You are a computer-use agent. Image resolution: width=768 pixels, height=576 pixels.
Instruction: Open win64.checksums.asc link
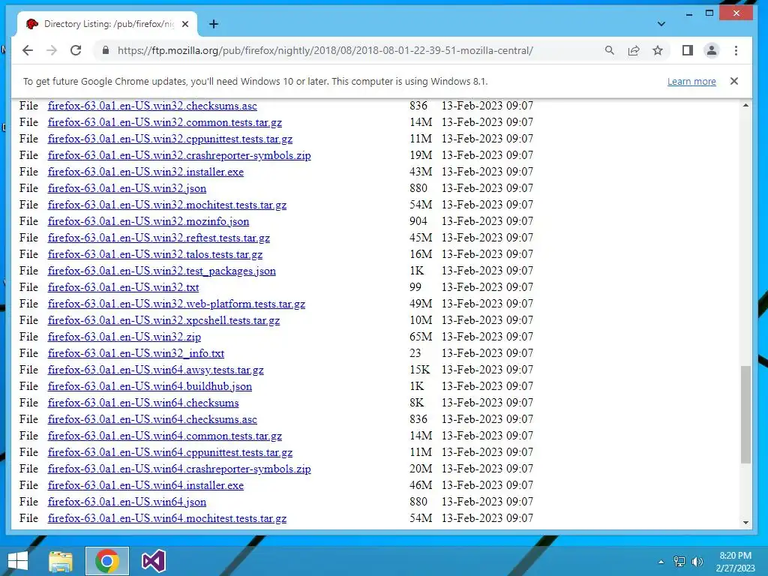[152, 419]
